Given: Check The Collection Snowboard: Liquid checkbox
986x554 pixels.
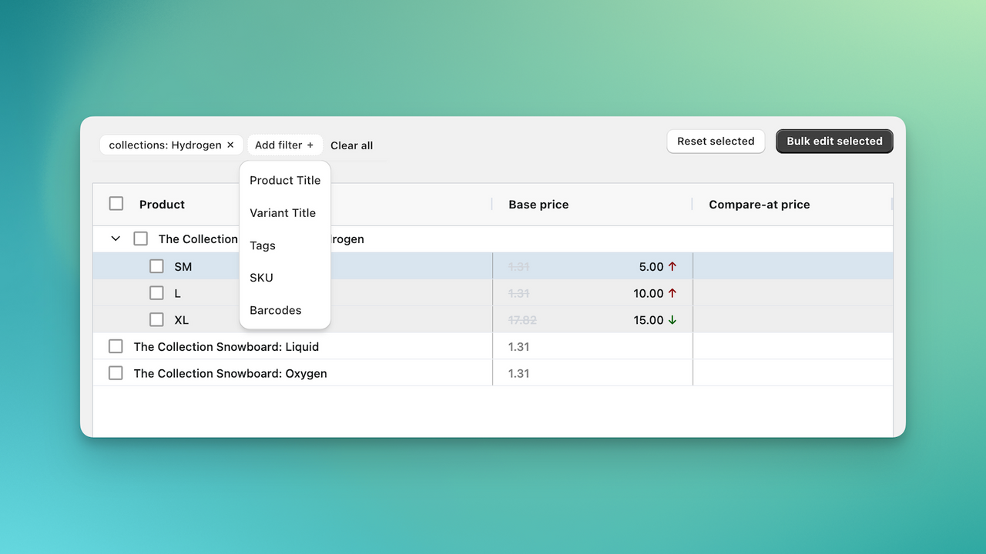Looking at the screenshot, I should coord(116,346).
